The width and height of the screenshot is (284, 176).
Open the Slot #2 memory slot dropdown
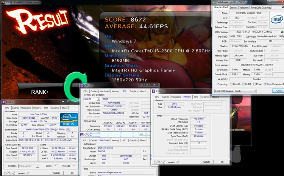click(92, 99)
